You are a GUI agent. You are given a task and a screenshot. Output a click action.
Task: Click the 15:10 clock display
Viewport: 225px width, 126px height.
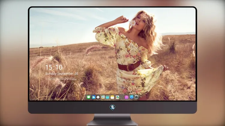point(54,67)
